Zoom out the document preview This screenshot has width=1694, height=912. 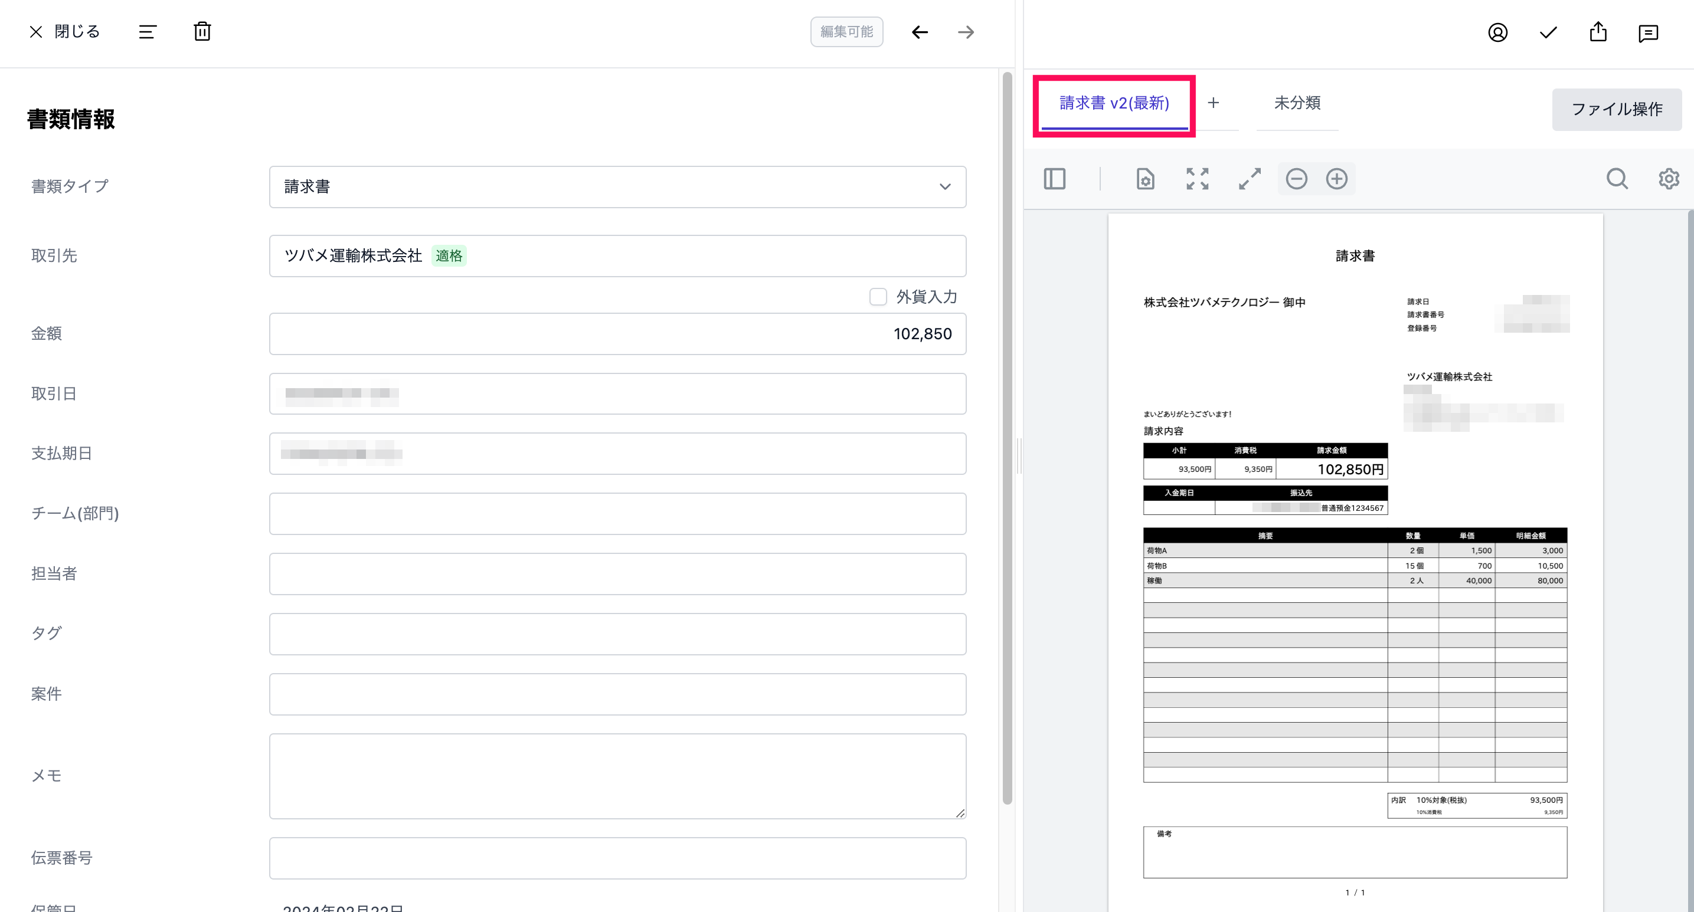(x=1296, y=179)
